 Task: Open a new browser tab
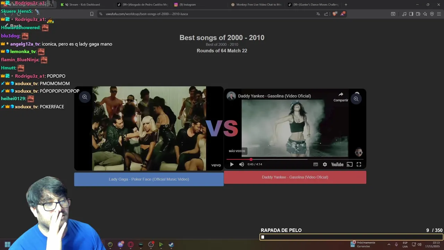(x=346, y=5)
